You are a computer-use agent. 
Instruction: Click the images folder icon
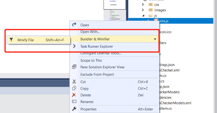pyautogui.click(x=150, y=10)
